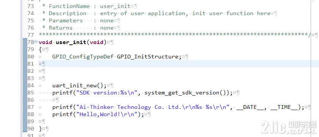Click line number 84 in gutter
Screen dimensions: 319x137
click(x=31, y=85)
